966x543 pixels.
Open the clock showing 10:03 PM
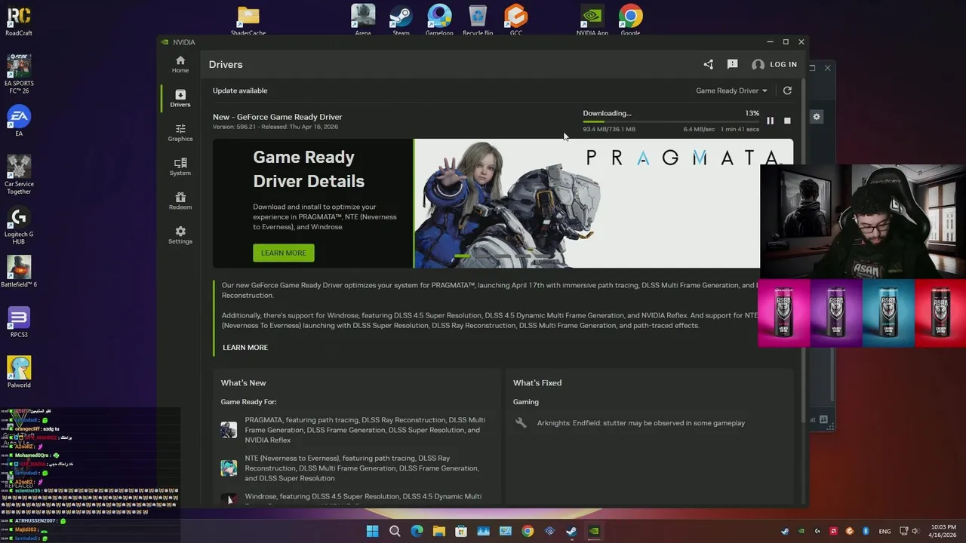coord(943,531)
